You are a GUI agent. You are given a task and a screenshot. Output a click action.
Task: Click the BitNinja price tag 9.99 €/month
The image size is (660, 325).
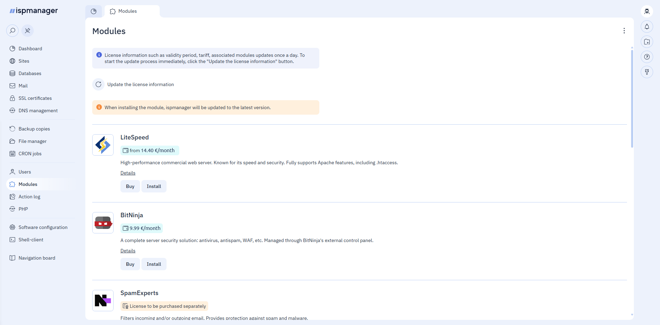pos(141,228)
